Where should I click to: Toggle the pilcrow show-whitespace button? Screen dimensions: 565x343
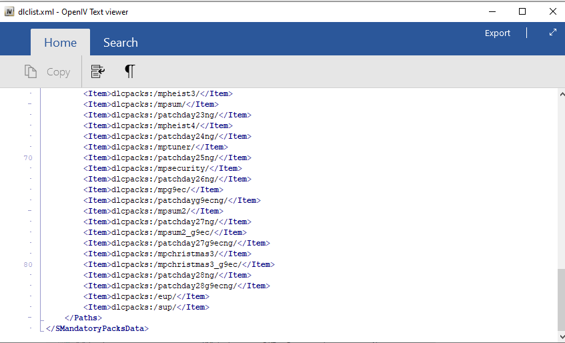point(129,71)
